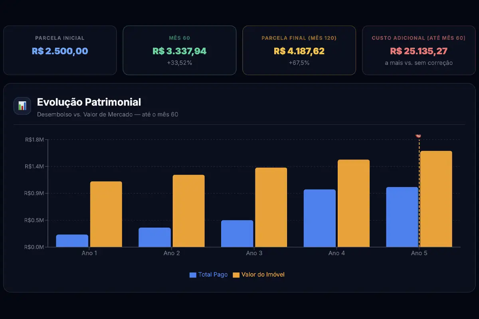Click the Ano 3 axis label

point(254,253)
